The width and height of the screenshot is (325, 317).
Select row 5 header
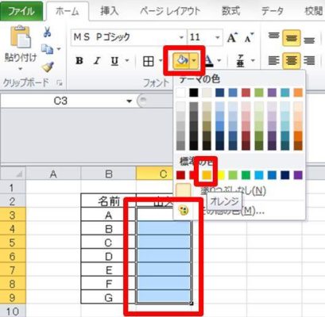coord(13,243)
